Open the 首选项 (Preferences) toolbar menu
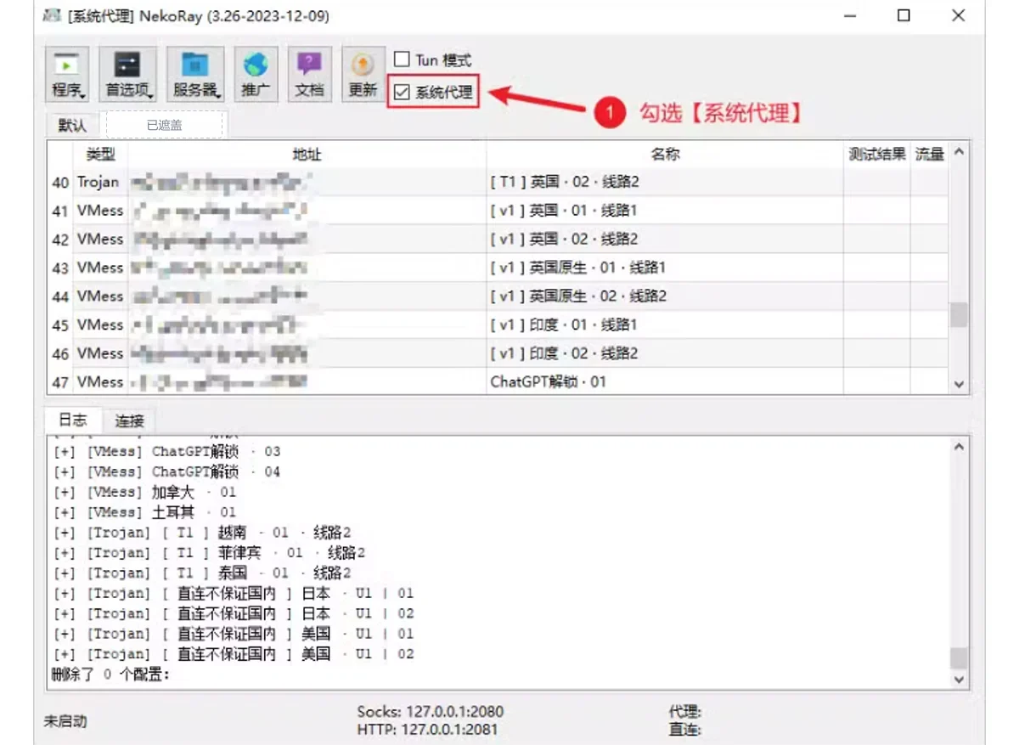This screenshot has width=1019, height=745. (x=128, y=75)
